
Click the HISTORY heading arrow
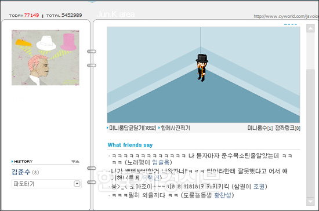pos(12,161)
